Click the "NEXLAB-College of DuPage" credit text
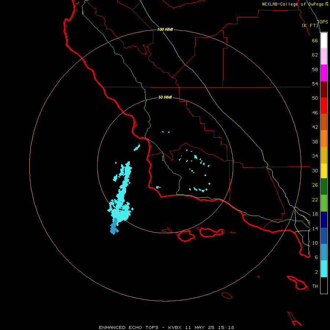The image size is (330, 330). (293, 4)
